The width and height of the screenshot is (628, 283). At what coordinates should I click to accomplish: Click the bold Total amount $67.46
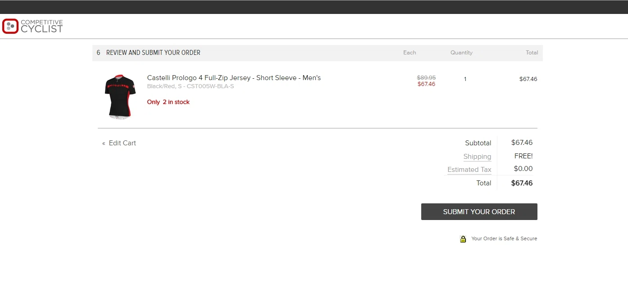(522, 183)
